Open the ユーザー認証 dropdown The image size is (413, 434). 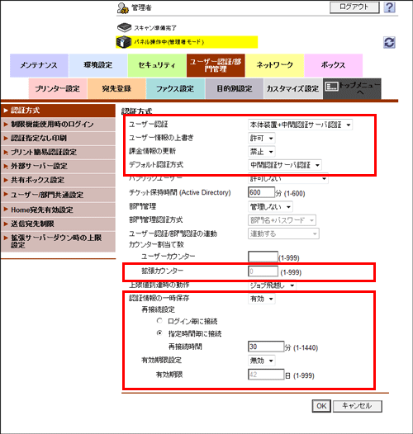coord(300,125)
